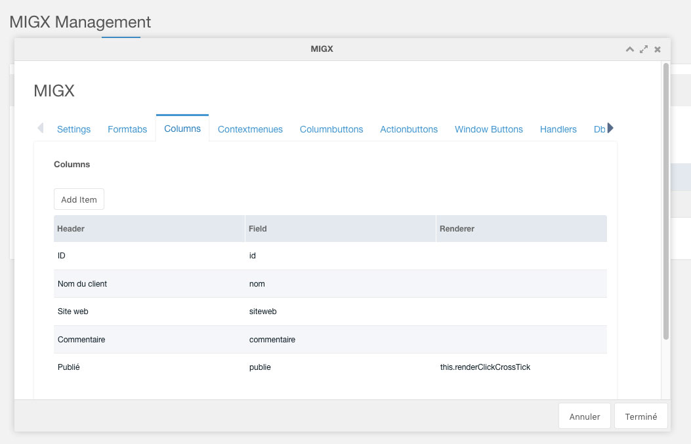
Task: Open the partially visible Db tab
Action: [599, 129]
